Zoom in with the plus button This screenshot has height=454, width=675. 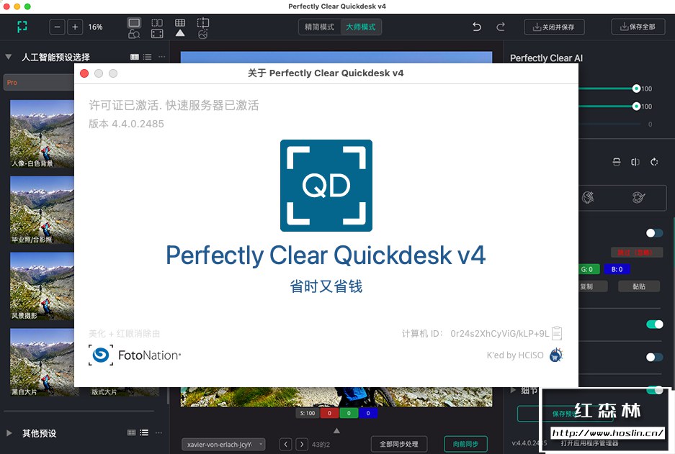point(75,27)
